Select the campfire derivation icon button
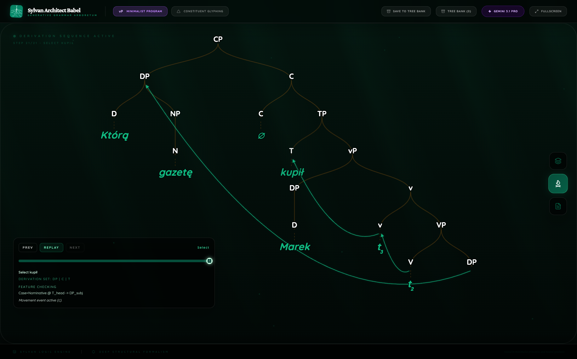 [x=558, y=184]
